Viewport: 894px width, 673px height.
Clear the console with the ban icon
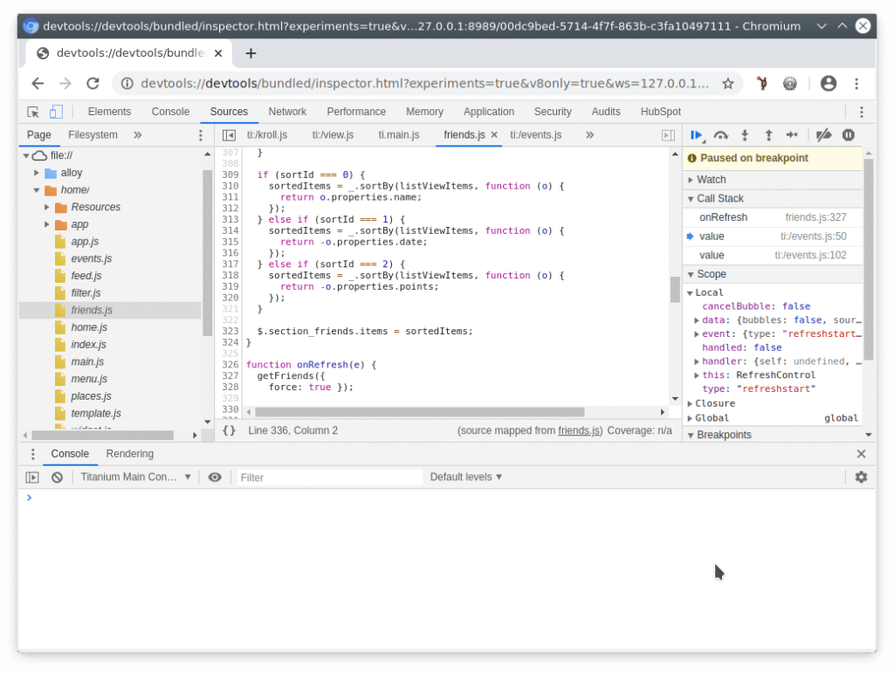click(57, 477)
